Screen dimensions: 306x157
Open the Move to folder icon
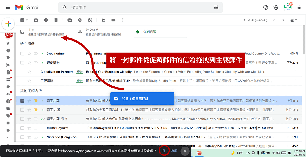tap(103, 20)
